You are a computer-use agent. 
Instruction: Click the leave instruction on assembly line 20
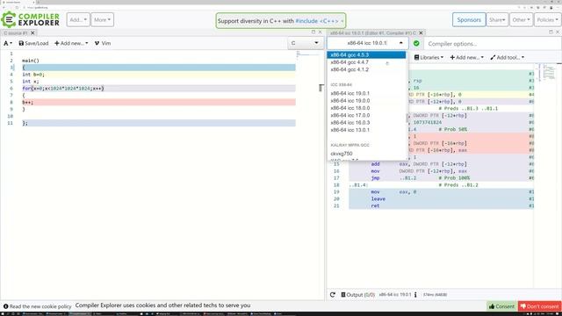pyautogui.click(x=378, y=199)
